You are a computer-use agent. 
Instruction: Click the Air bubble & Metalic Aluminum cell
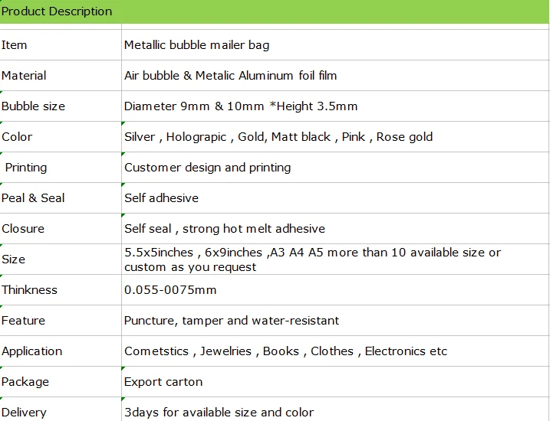tap(230, 76)
